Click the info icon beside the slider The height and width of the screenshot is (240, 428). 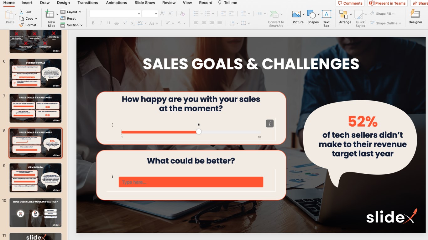(270, 123)
